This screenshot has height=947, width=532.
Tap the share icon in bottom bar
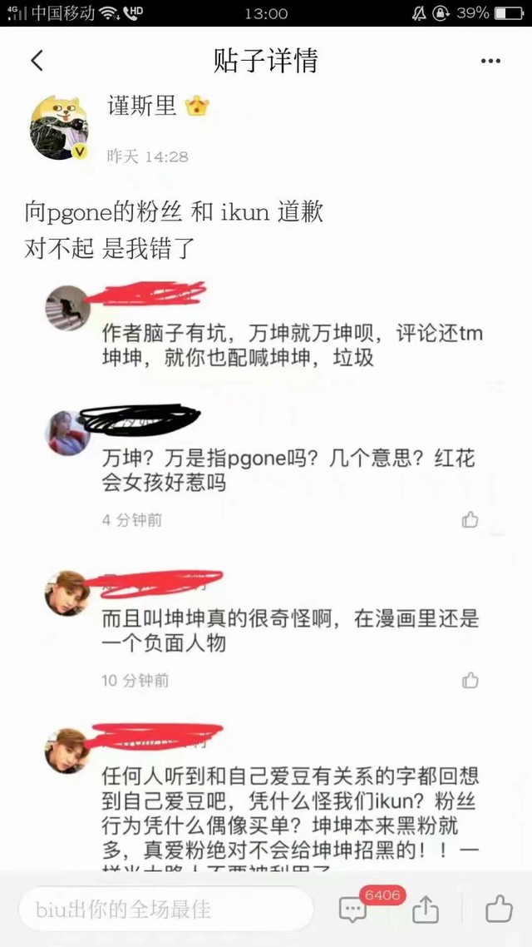pyautogui.click(x=426, y=909)
